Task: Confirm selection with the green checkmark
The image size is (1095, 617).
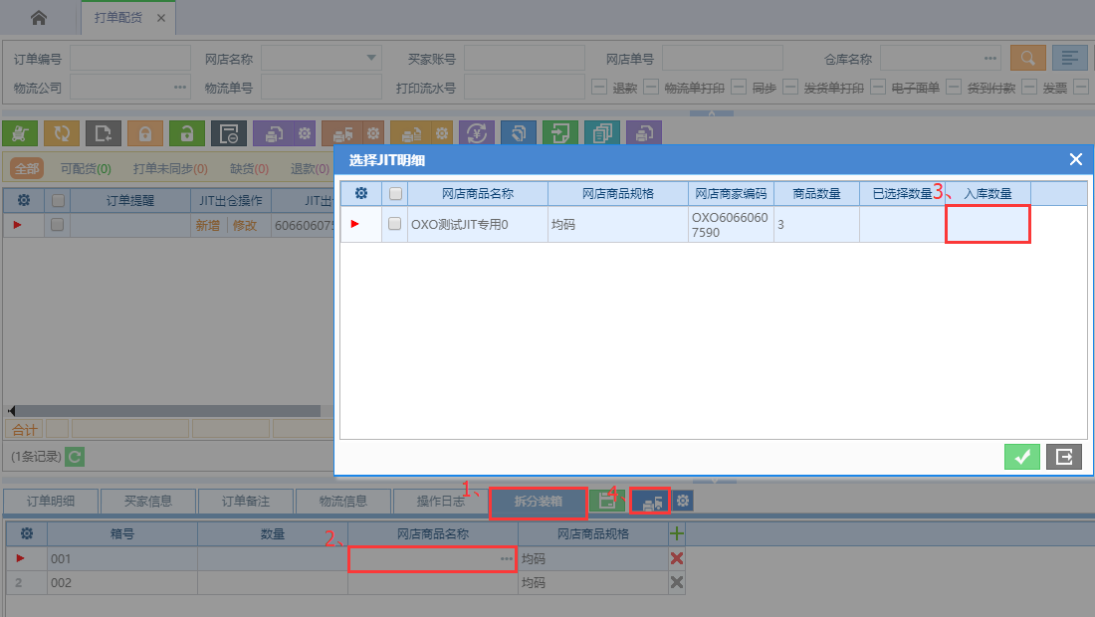Action: [1022, 457]
